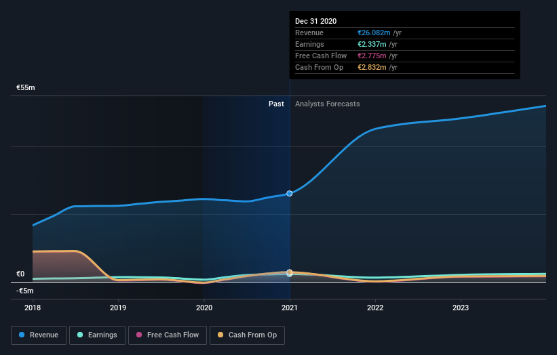Toggle the Earnings legend button
This screenshot has height=355, width=557.
click(x=97, y=335)
